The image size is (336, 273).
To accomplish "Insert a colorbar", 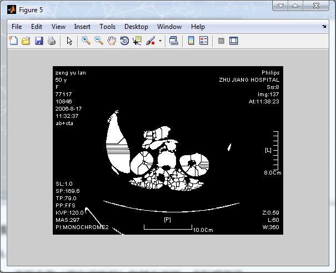I will [x=190, y=41].
